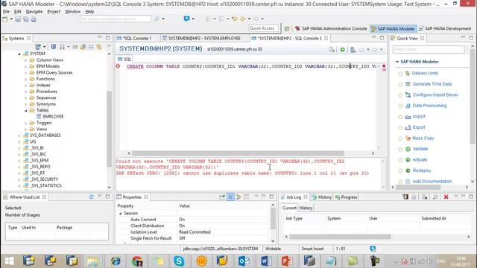Open the File menu

[6, 12]
